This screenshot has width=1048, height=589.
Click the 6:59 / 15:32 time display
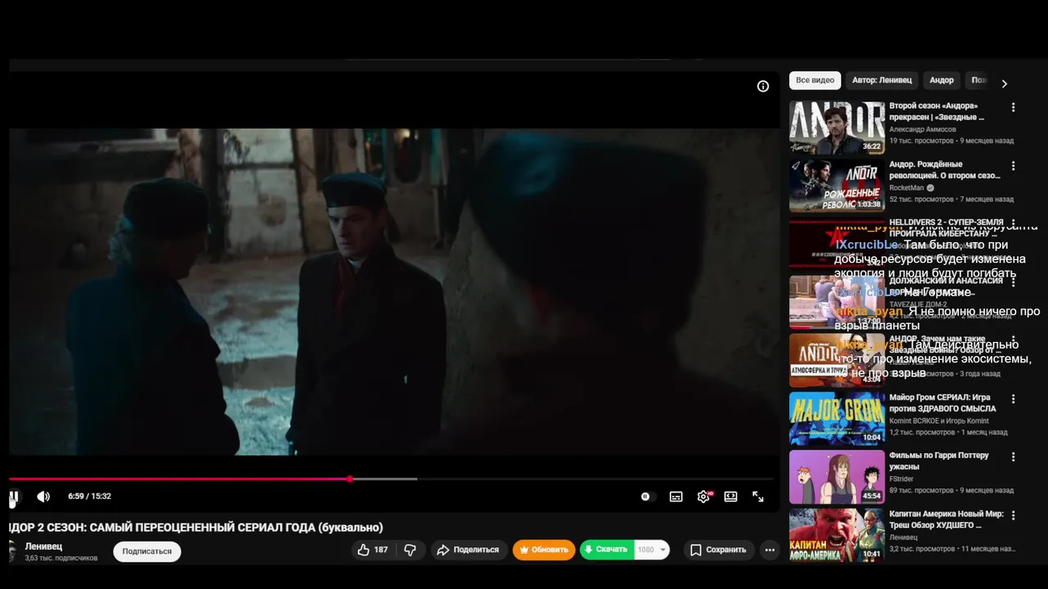tap(89, 497)
